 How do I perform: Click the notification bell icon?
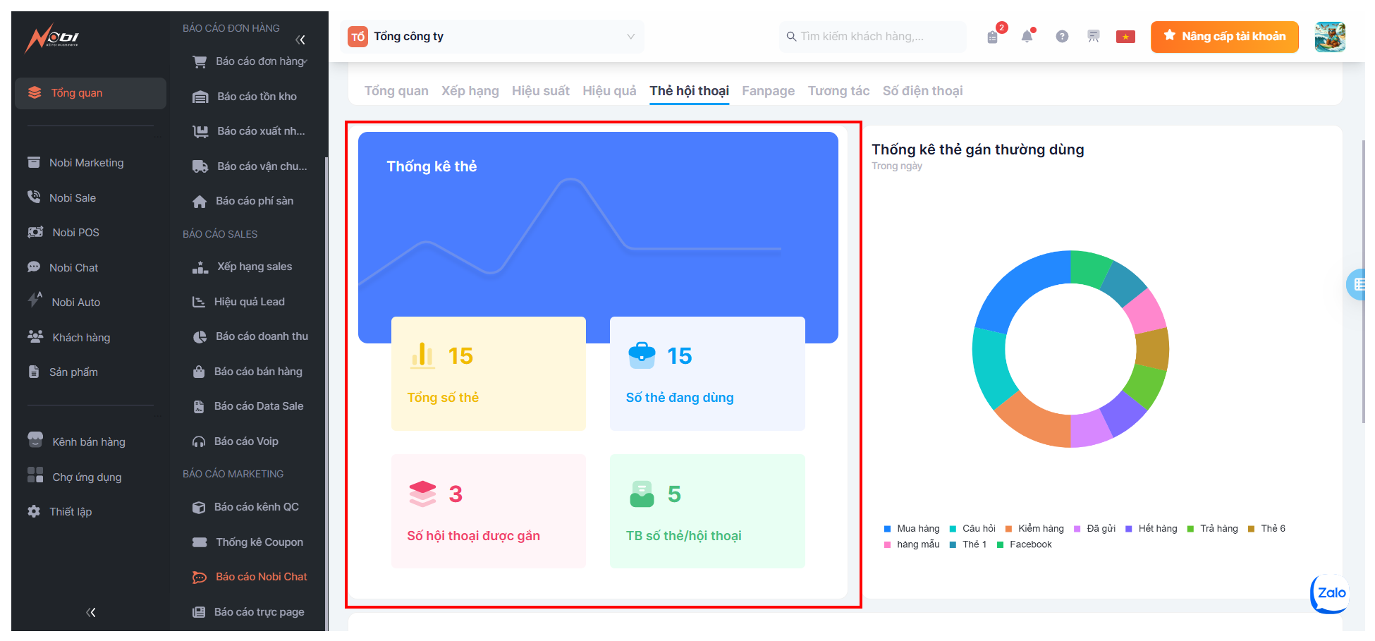[x=1027, y=37]
